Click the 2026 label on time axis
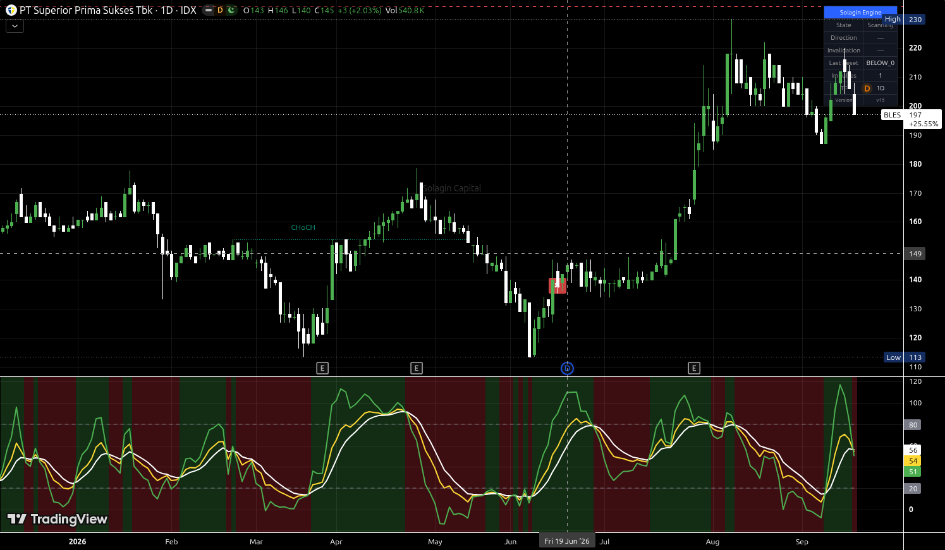 (x=77, y=542)
